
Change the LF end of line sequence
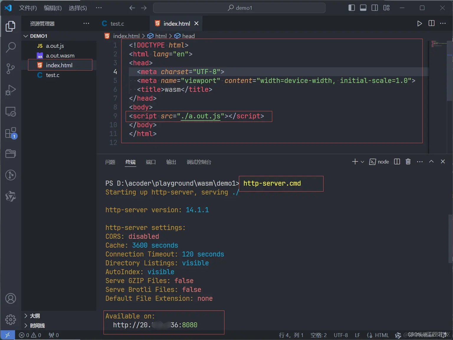pyautogui.click(x=357, y=335)
